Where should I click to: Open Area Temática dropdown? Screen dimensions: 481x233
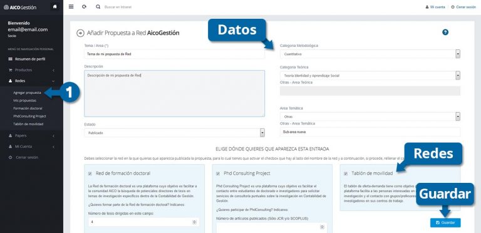click(370, 116)
